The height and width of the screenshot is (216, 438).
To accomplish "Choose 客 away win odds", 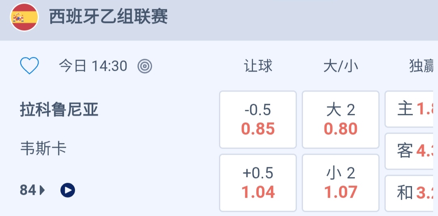I will (x=410, y=151).
